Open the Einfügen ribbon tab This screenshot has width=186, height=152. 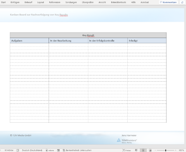15,2
